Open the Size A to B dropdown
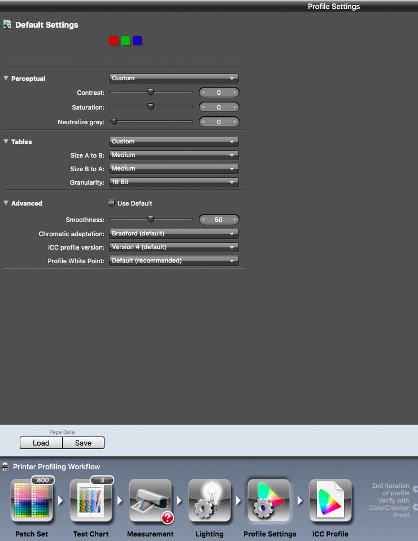This screenshot has height=541, width=418. pos(173,155)
